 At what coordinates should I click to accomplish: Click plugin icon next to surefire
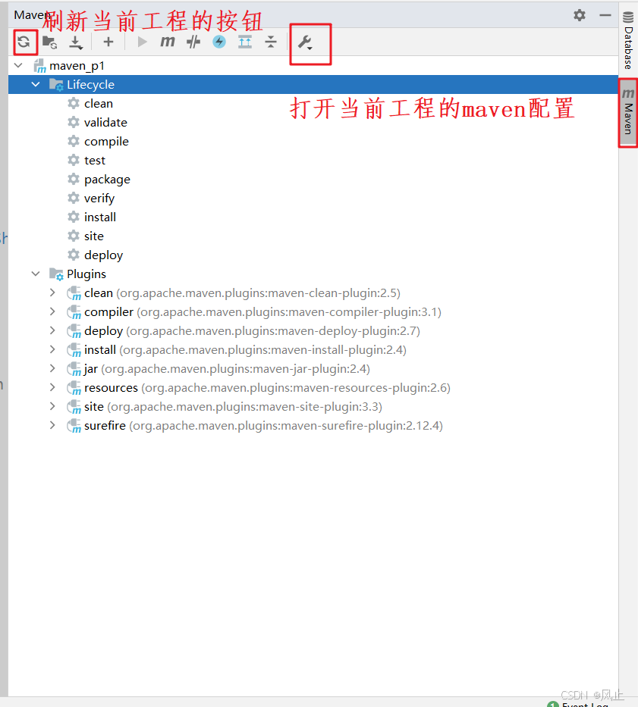(x=74, y=426)
